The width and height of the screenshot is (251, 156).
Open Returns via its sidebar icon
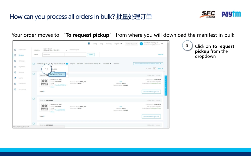point(15,72)
